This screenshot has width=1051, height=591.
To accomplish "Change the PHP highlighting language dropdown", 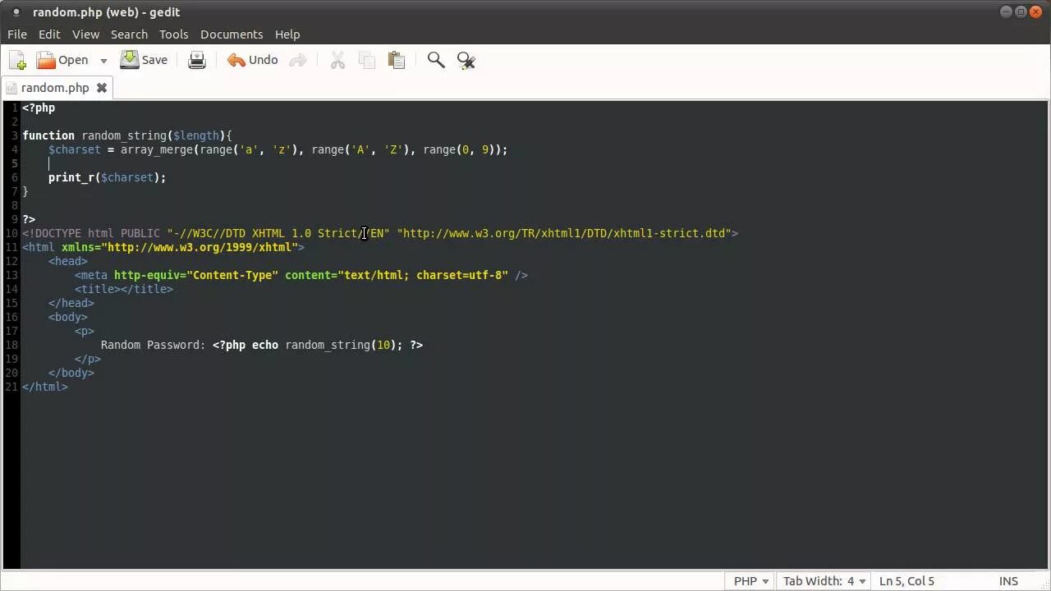I will point(751,581).
